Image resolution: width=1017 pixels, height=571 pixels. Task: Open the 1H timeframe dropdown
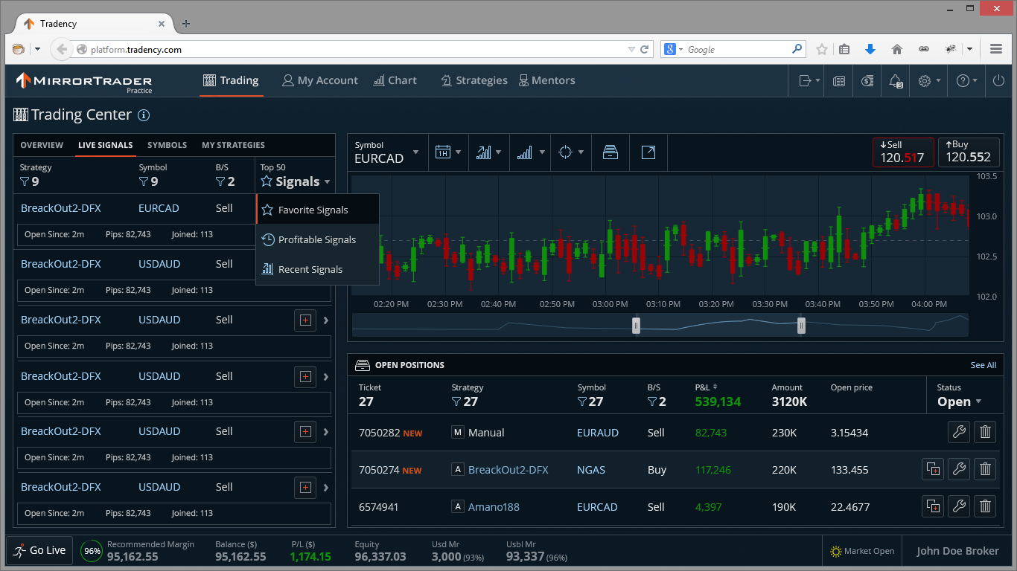coord(448,152)
